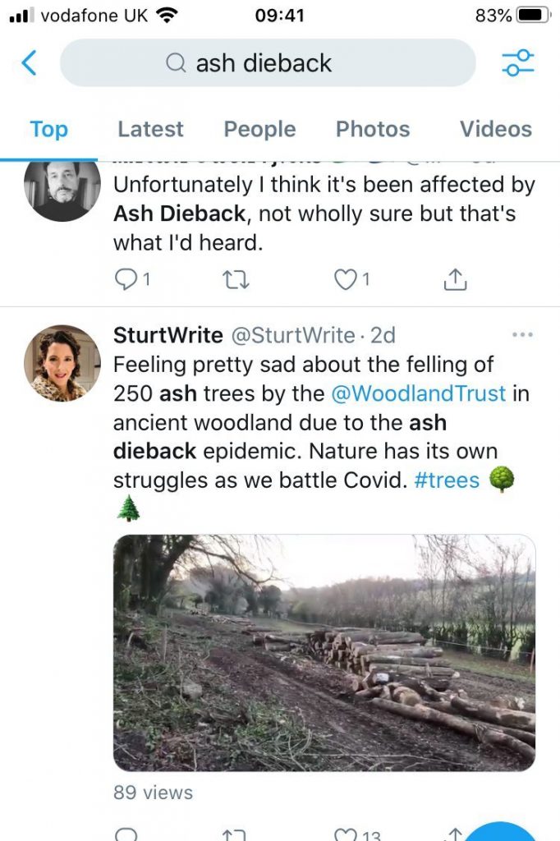Share the first tweet via the upload icon

[x=456, y=279]
